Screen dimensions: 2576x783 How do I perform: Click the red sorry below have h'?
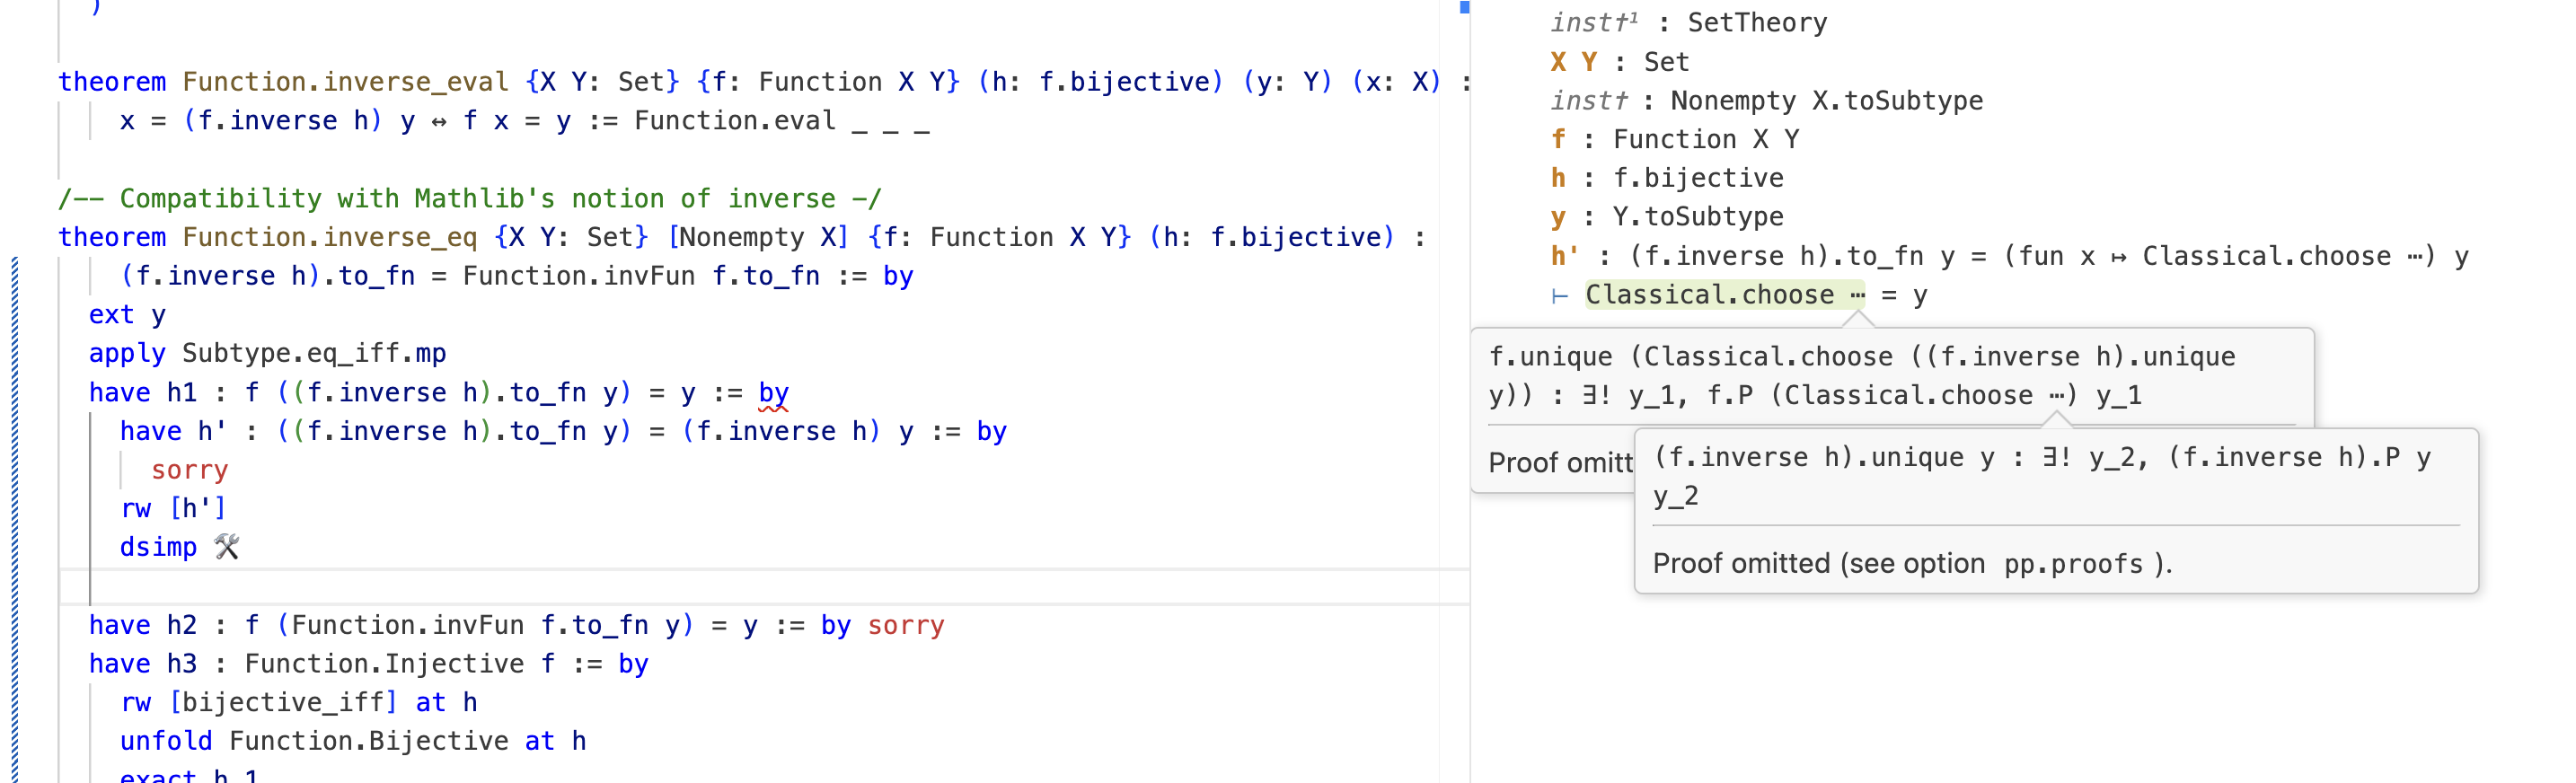tap(189, 470)
